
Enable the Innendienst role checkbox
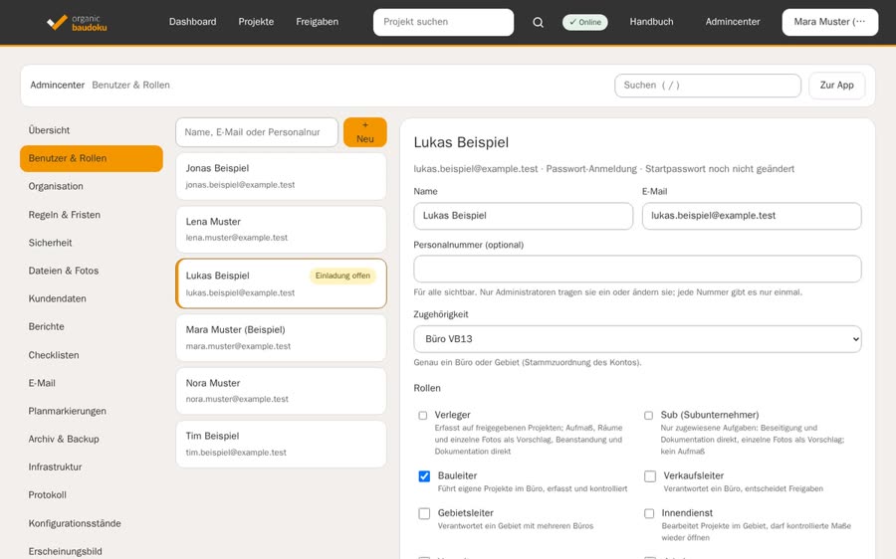coord(649,513)
